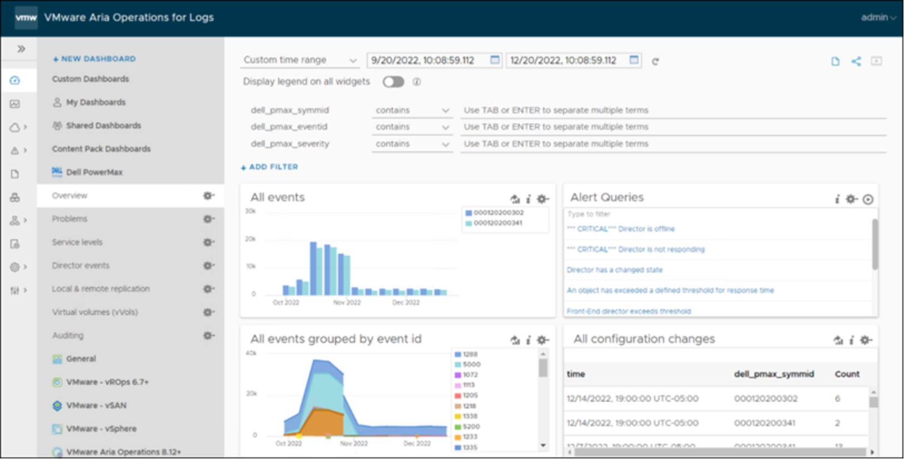The image size is (904, 459).
Task: Open contains dropdown for dell_pmax_eventid
Action: click(x=412, y=127)
